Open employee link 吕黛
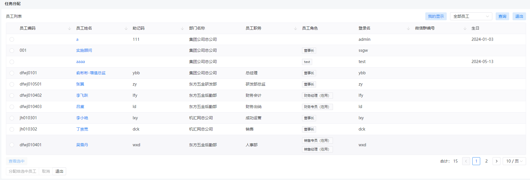 [x=80, y=107]
